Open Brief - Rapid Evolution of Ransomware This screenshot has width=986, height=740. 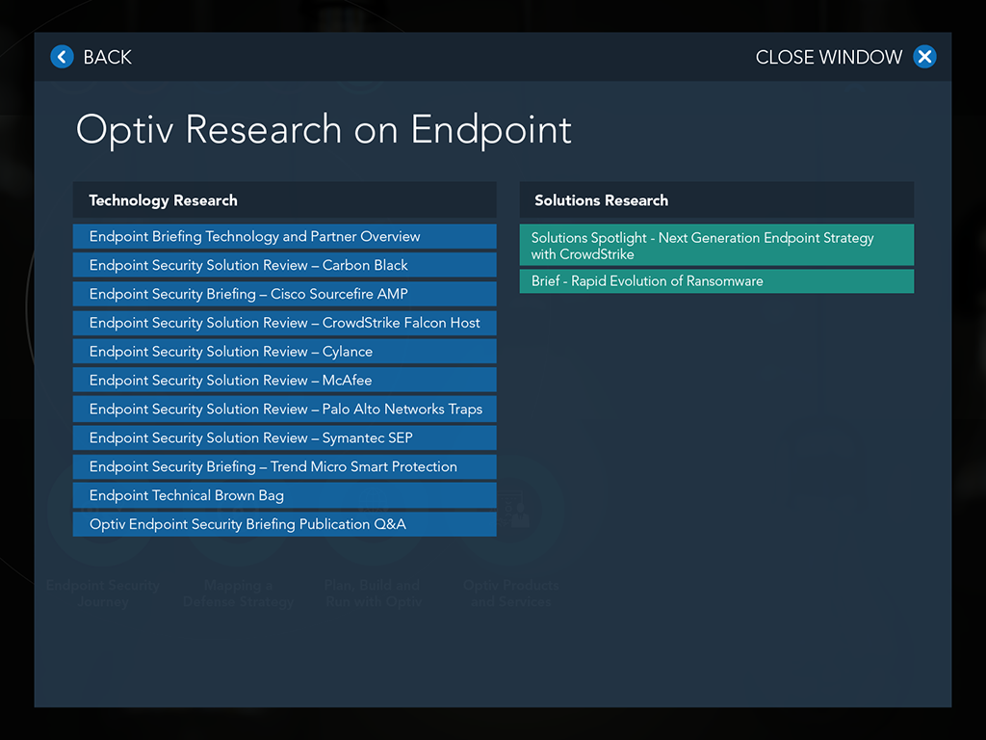tap(716, 281)
